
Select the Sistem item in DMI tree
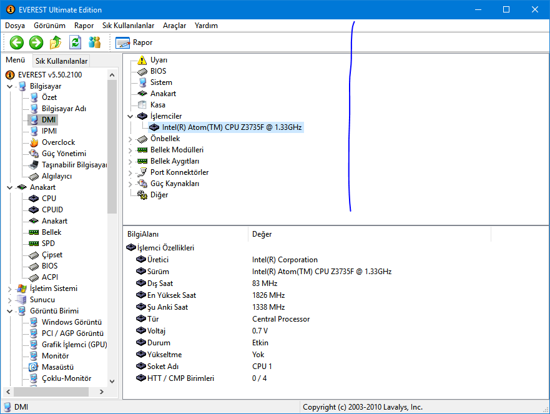[161, 82]
